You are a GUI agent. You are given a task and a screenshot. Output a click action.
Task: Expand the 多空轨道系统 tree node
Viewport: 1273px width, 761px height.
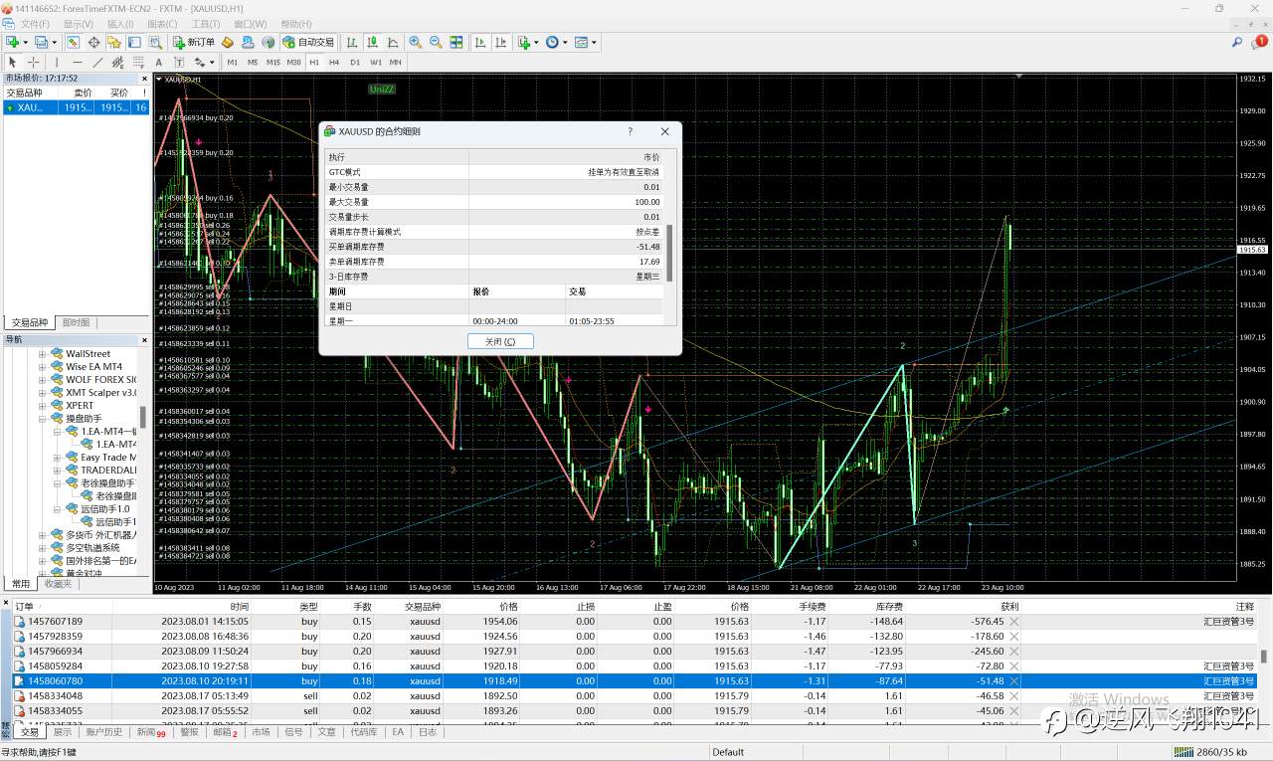pyautogui.click(x=43, y=548)
